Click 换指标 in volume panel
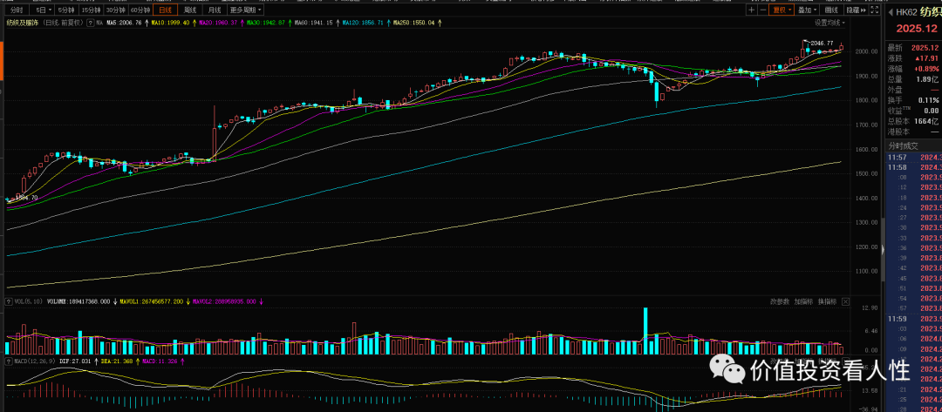Viewport: 942px width, 412px height. 827,301
